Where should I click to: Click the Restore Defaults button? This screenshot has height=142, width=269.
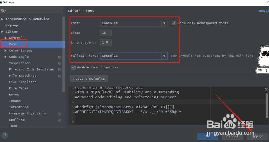pos(89,79)
